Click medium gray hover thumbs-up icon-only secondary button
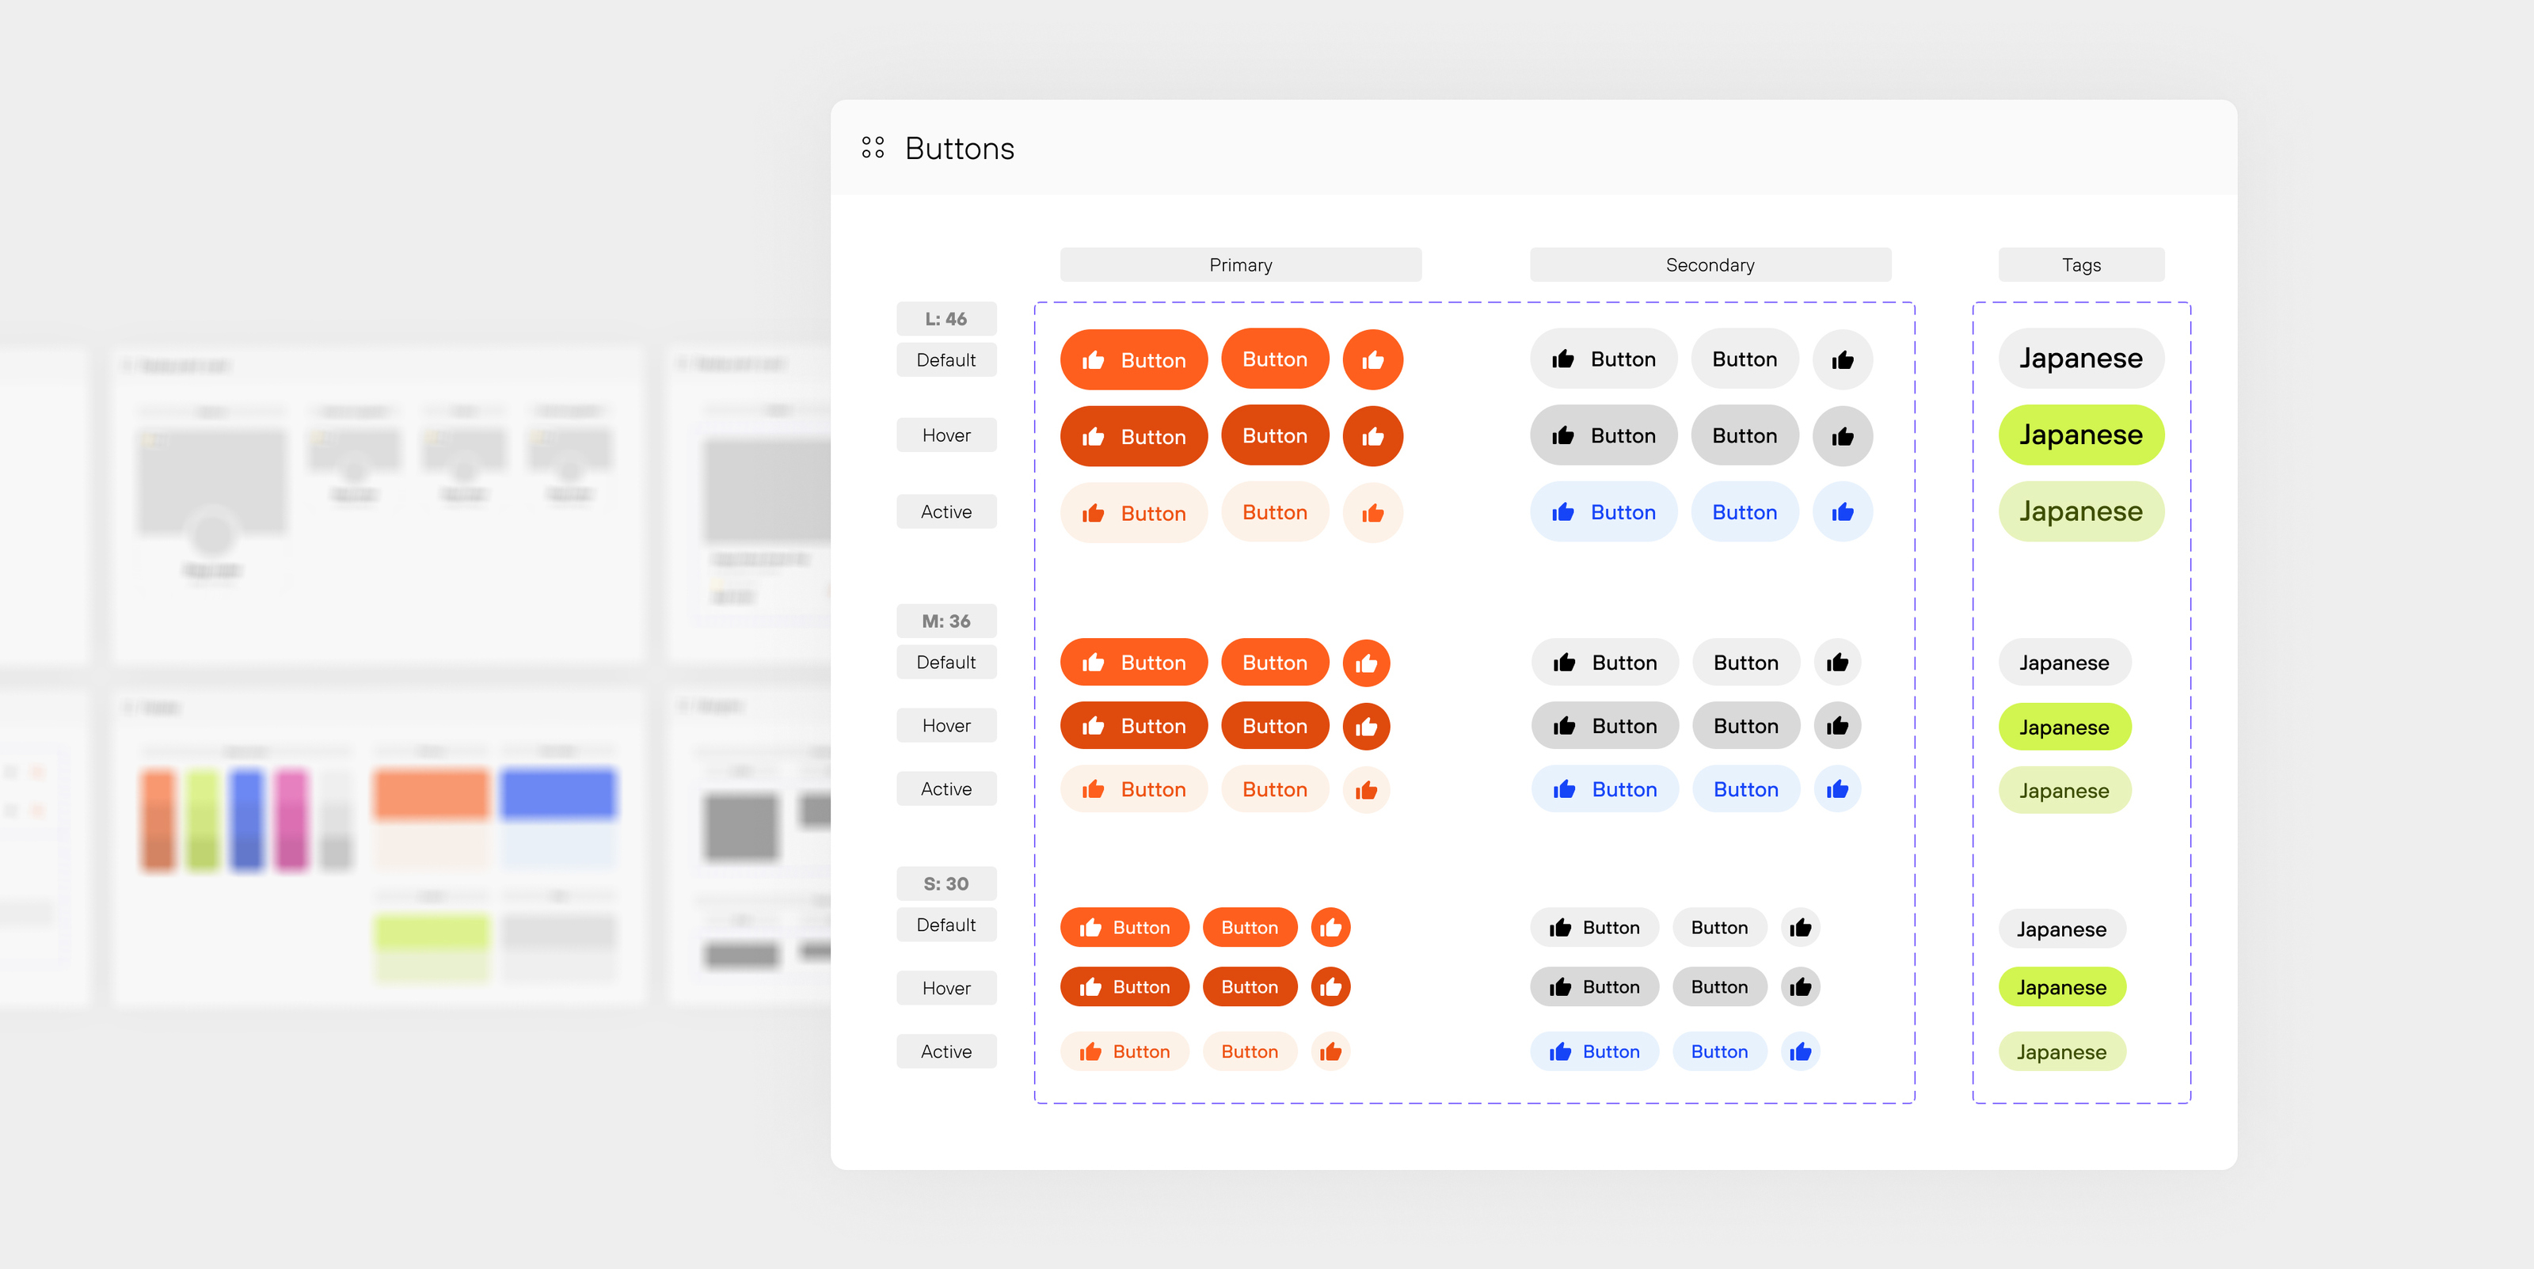 (1836, 726)
